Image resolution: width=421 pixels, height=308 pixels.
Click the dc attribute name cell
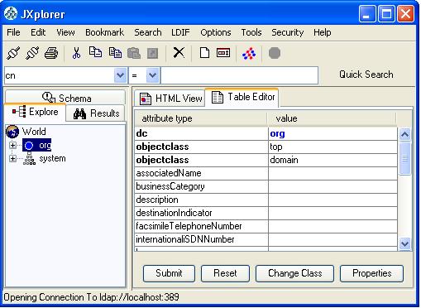tap(201, 133)
